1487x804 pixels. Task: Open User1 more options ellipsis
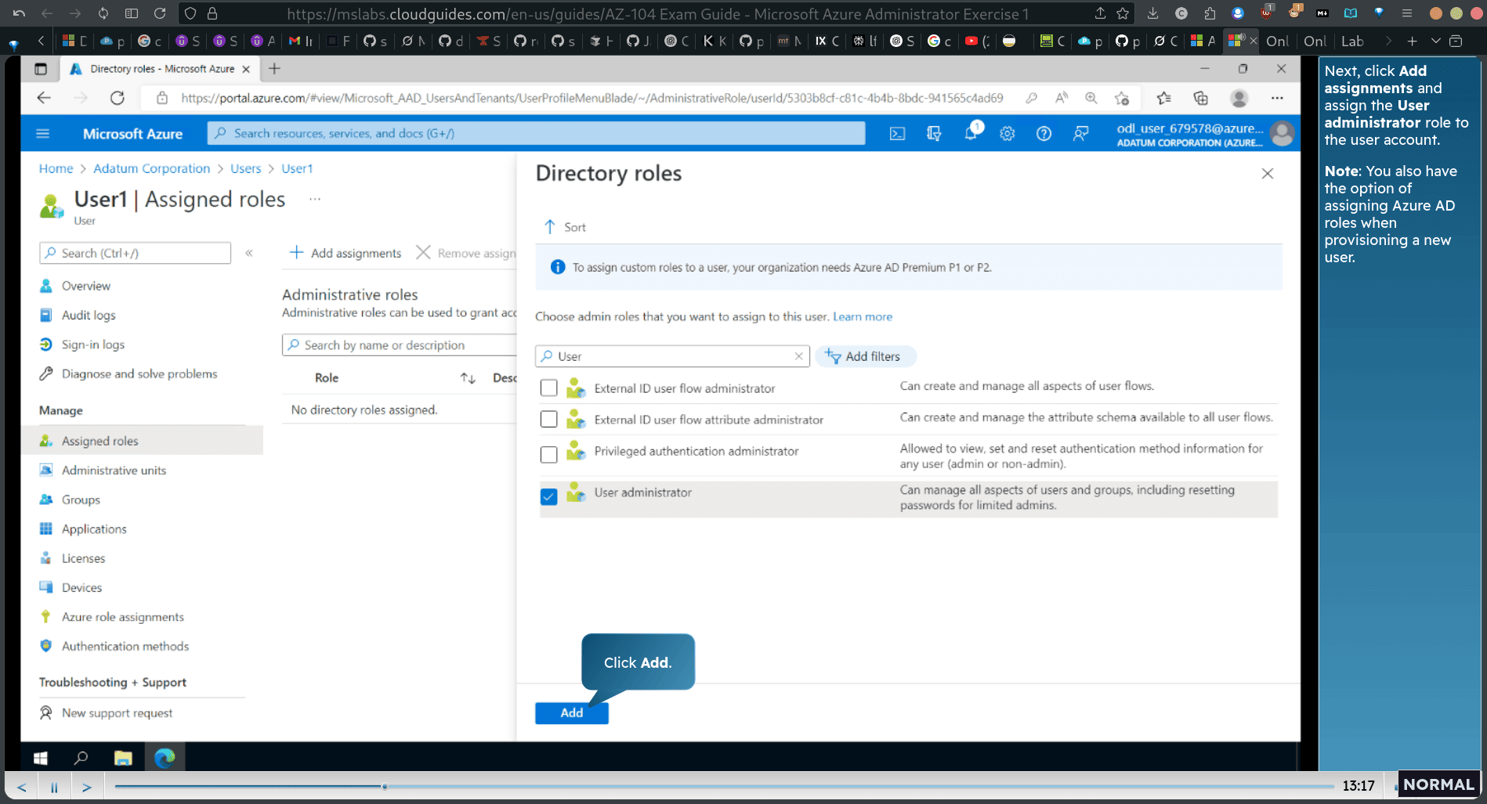(315, 199)
